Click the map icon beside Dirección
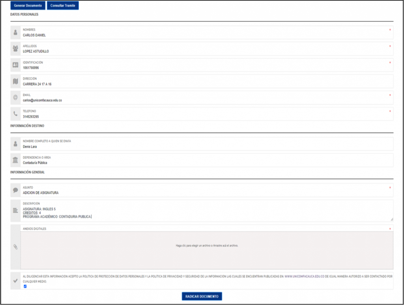This screenshot has width=404, height=305. click(x=15, y=81)
